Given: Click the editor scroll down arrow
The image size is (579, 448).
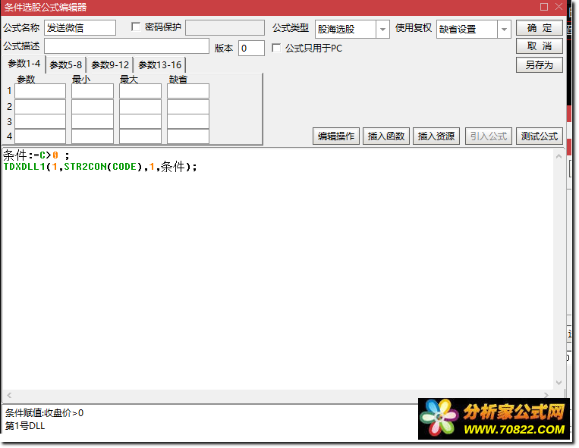Looking at the screenshot, I should click(x=559, y=383).
